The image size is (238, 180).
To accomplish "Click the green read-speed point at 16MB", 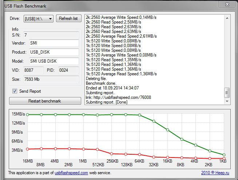I will tap(27, 114).
